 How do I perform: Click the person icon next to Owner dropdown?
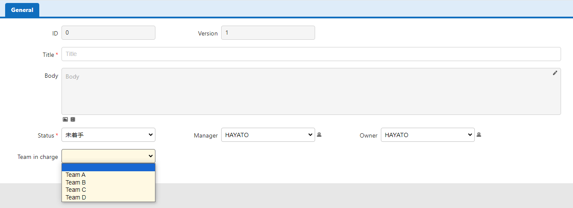[x=479, y=135]
